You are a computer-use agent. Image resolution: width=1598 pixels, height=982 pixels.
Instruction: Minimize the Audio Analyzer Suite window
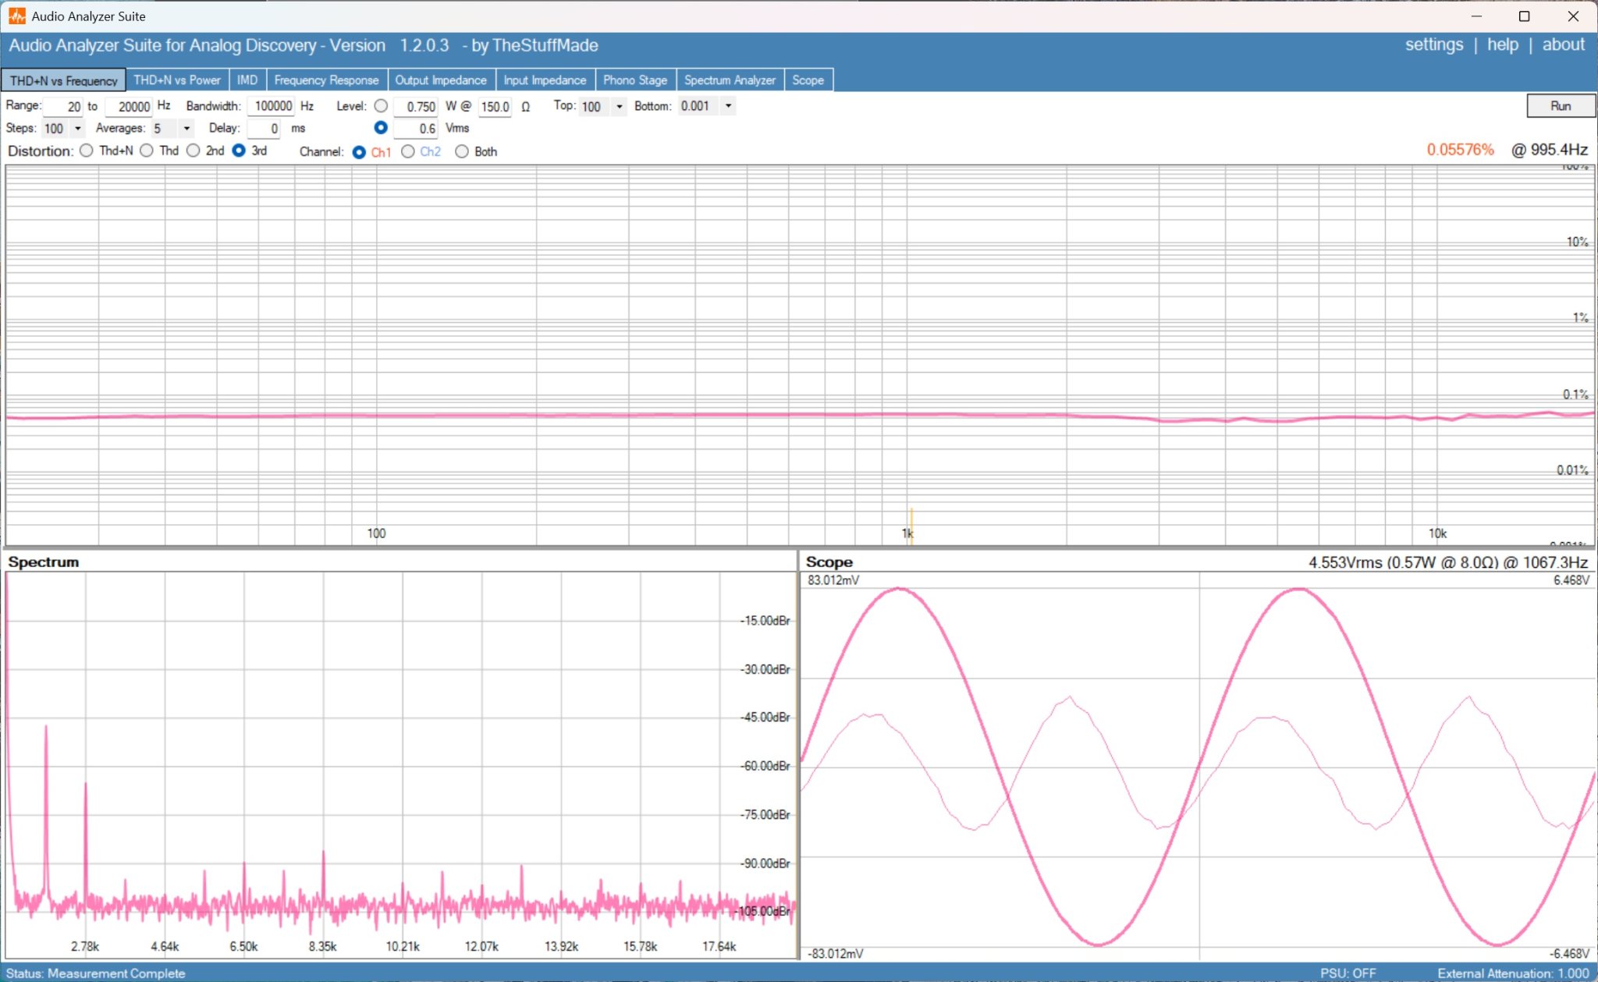(1476, 16)
